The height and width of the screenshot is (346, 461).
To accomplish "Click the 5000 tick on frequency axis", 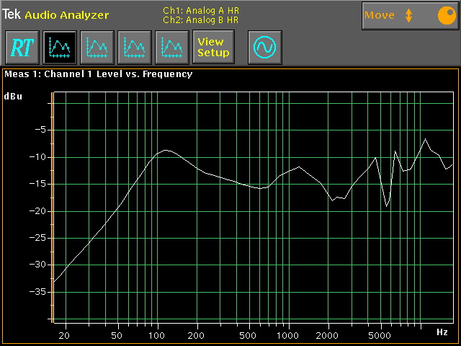I will pyautogui.click(x=380, y=336).
